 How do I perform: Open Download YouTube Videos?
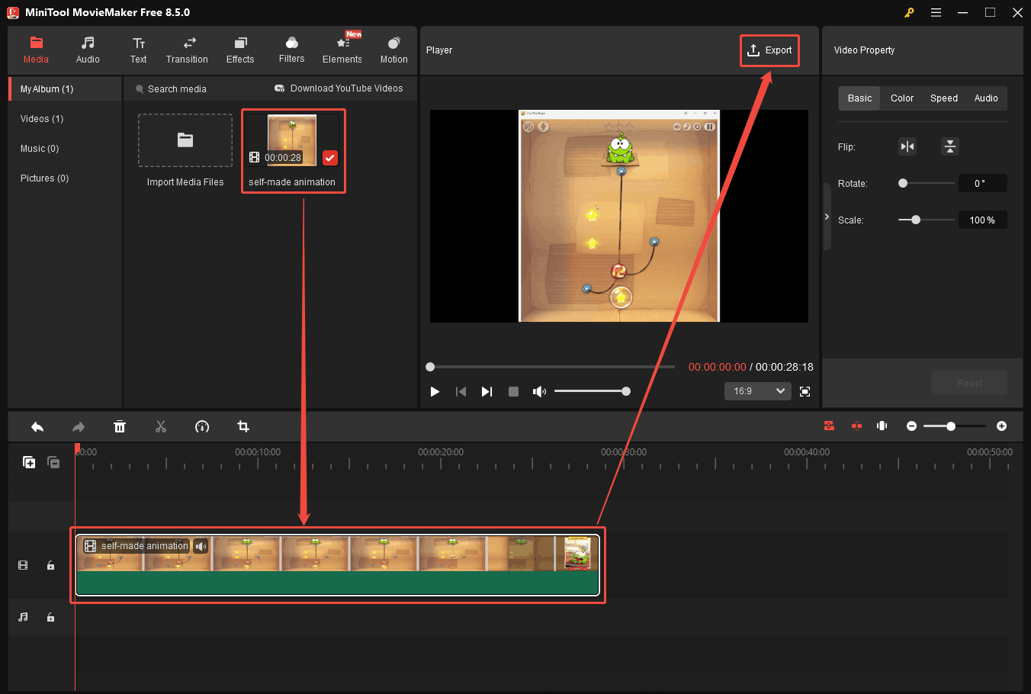pos(339,88)
